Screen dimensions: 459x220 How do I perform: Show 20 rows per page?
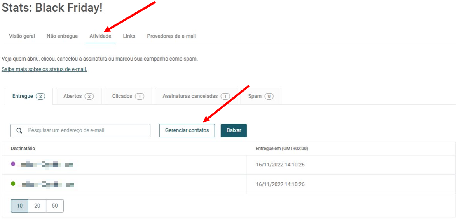(x=37, y=206)
